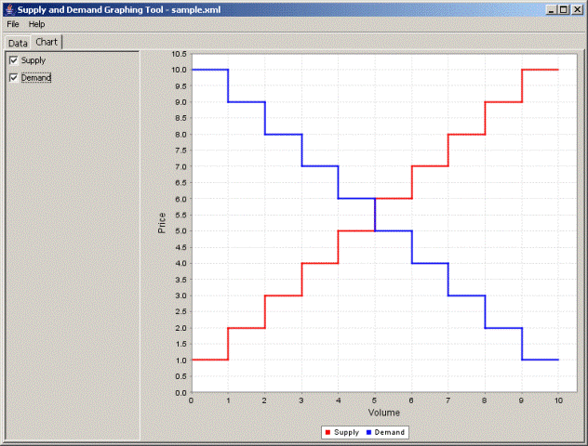Click the 5.5 price axis label
This screenshot has height=446, width=588.
coord(180,216)
